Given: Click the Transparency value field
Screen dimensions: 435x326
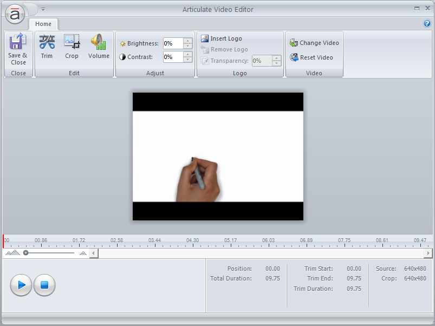Looking at the screenshot, I should [x=262, y=61].
